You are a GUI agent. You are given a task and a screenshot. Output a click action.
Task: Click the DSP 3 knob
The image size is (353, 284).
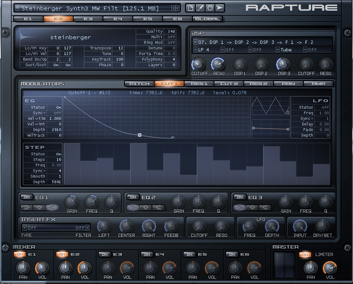pos(283,64)
